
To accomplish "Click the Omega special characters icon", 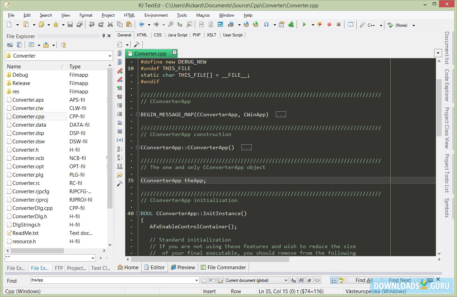I will (x=266, y=25).
